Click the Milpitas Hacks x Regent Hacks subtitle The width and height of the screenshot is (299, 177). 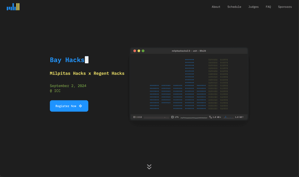(87, 73)
